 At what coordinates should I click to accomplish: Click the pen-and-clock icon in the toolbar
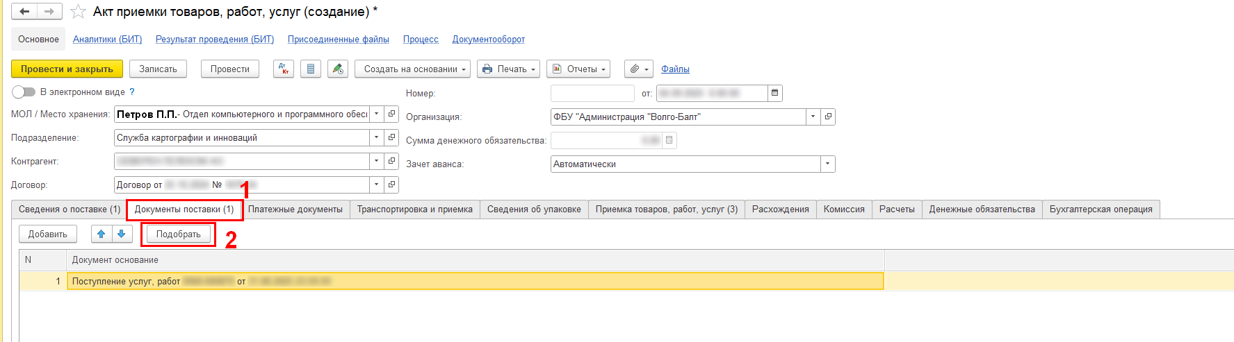coord(338,69)
